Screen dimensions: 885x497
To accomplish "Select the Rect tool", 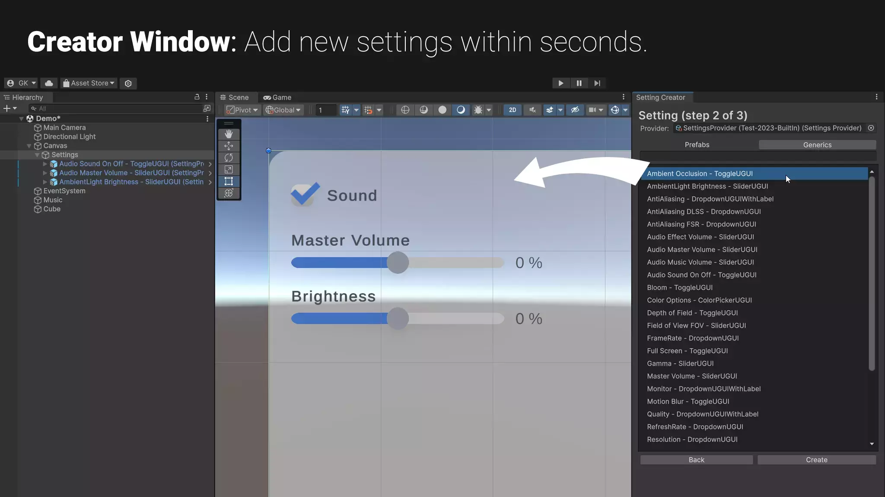I will (x=229, y=181).
